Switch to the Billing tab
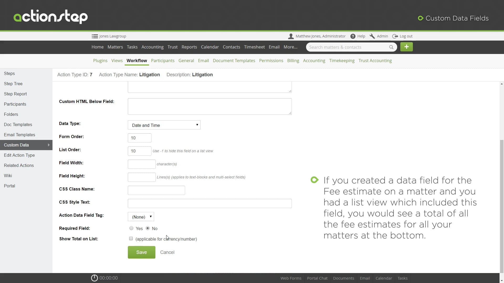The image size is (504, 283). click(x=293, y=61)
